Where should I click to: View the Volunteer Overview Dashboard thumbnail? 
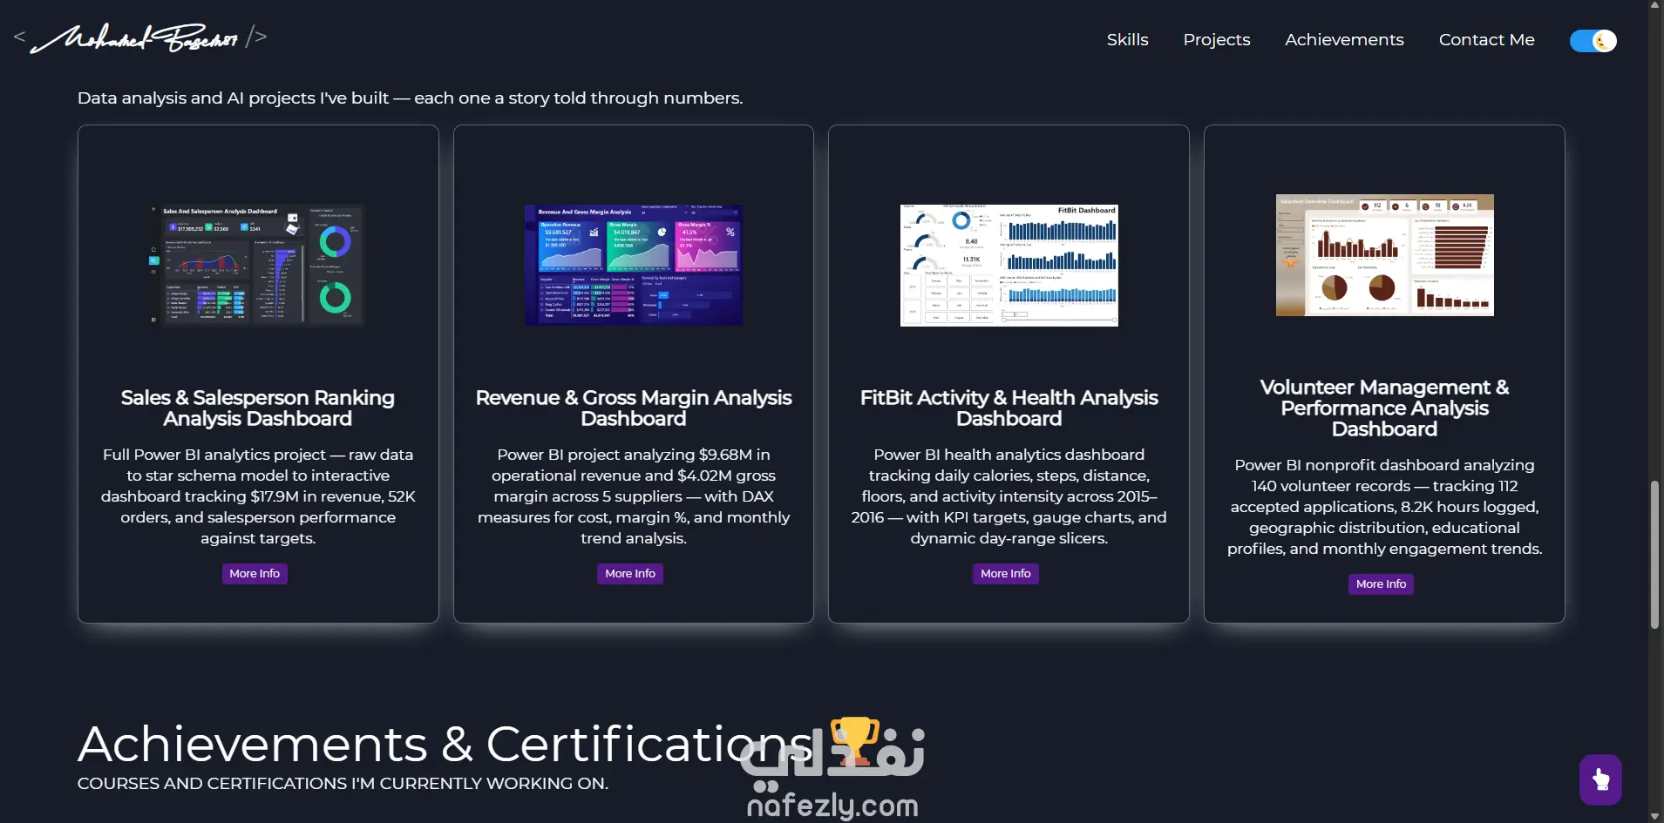[x=1385, y=255]
